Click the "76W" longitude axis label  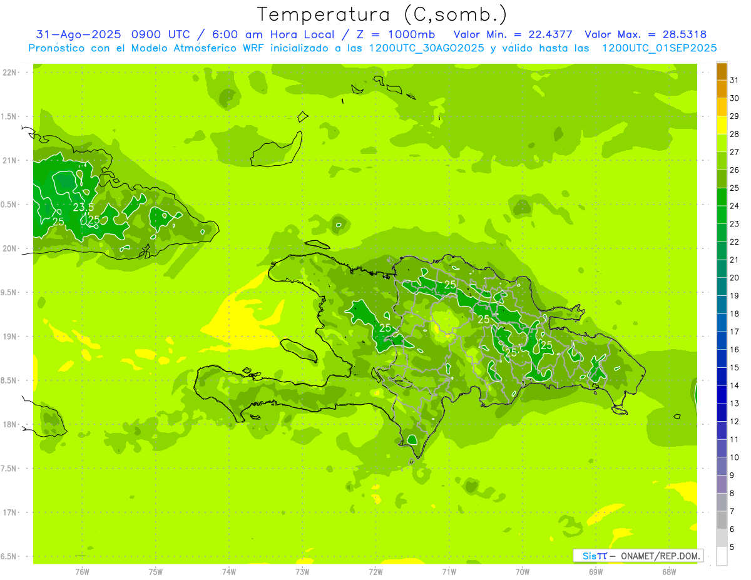point(82,572)
